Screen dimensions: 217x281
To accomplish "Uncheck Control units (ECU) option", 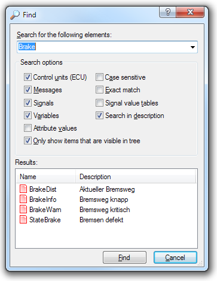I will [x=27, y=77].
